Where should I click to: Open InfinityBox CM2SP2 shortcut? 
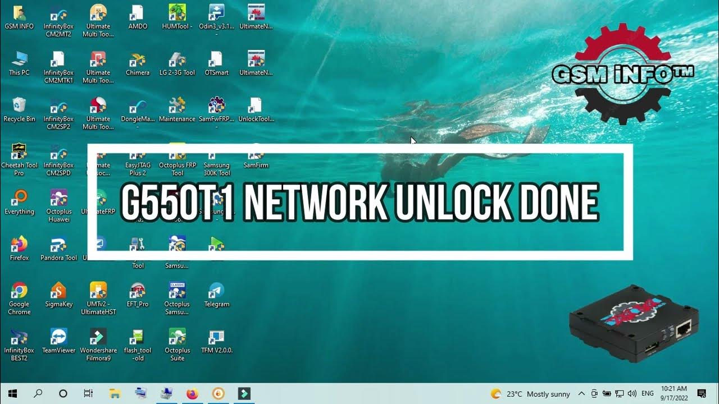[58, 113]
